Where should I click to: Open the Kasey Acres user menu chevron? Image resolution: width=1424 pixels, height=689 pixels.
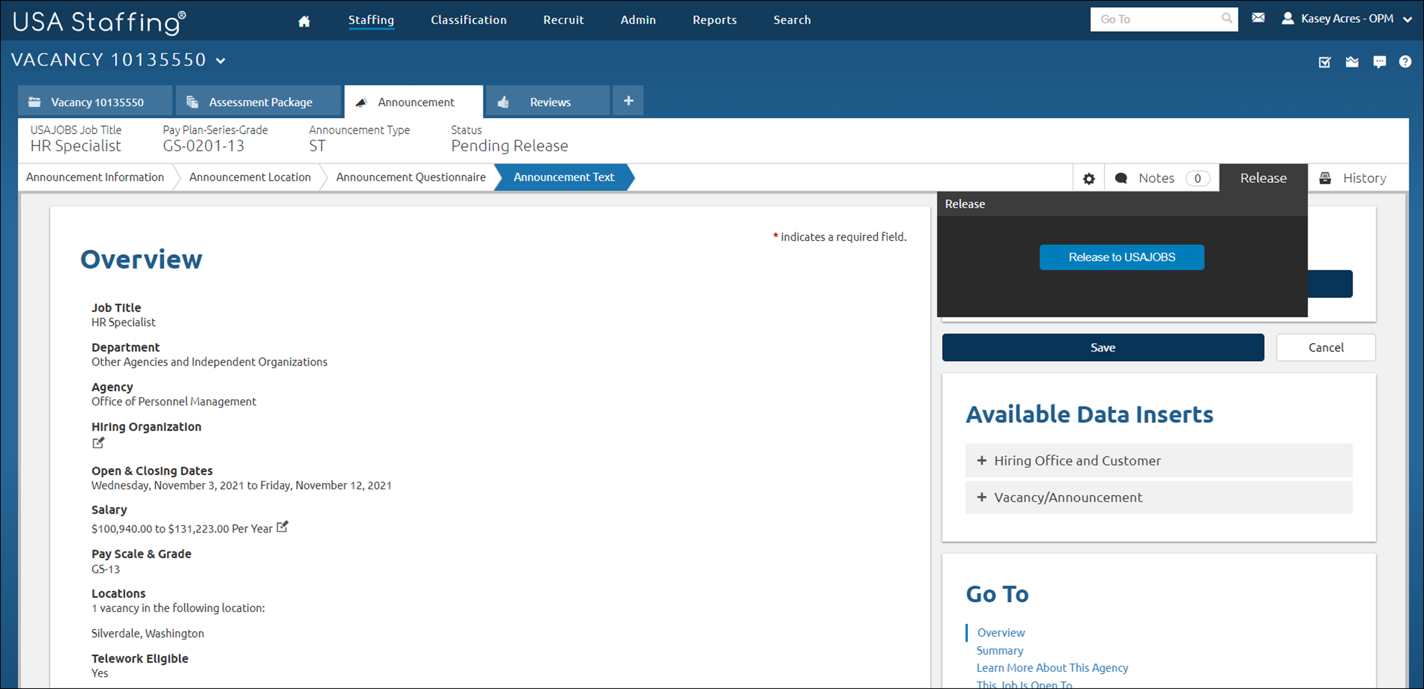(x=1407, y=19)
